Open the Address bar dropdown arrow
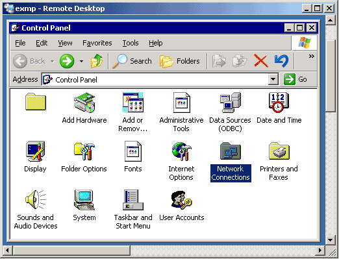Image resolution: width=339 pixels, height=259 pixels. [x=273, y=79]
